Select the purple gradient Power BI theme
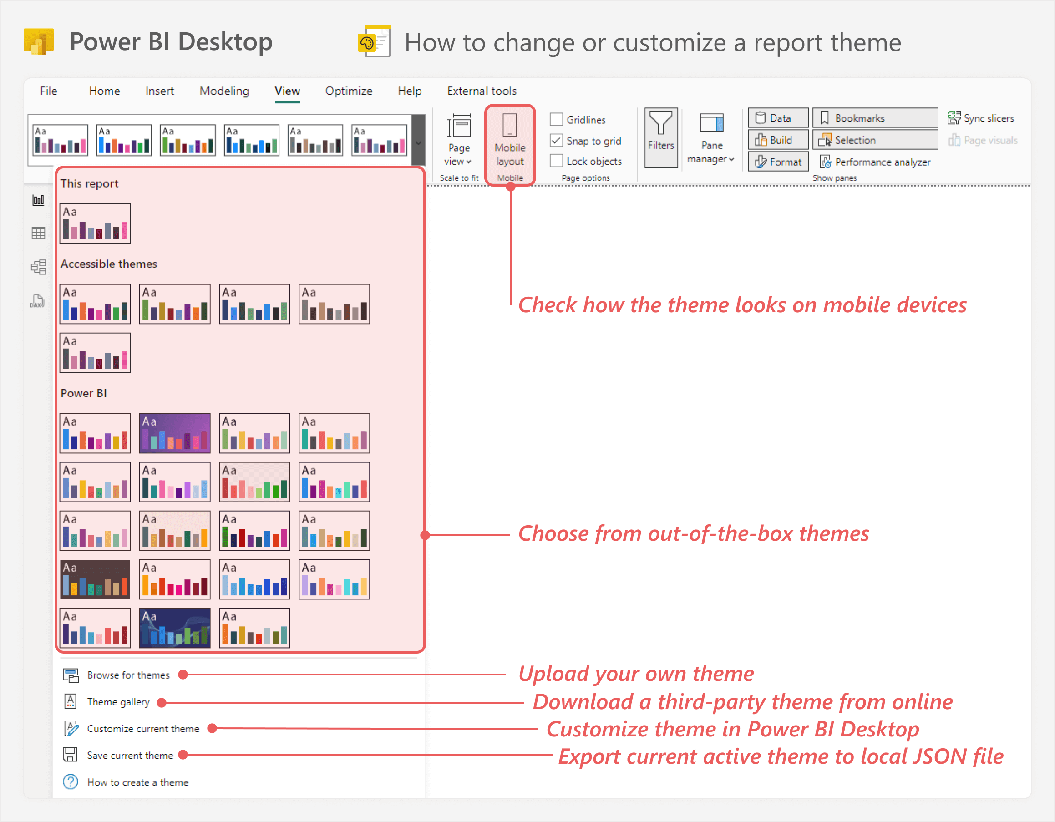 175,433
